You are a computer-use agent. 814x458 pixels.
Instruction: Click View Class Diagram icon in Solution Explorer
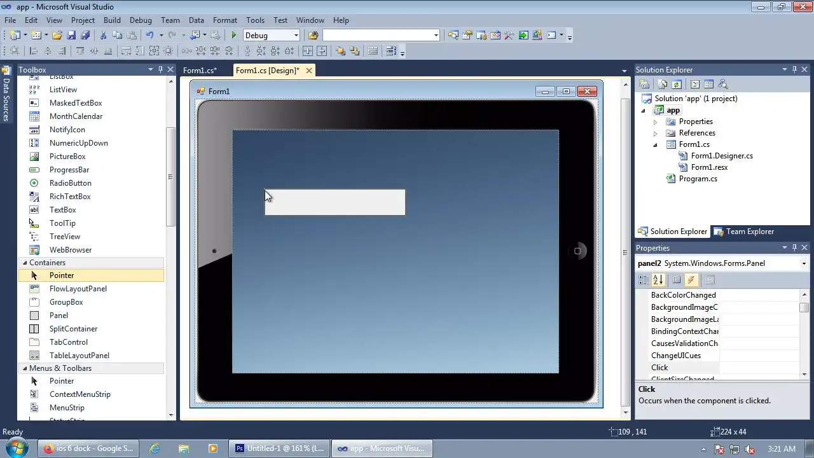click(x=722, y=84)
